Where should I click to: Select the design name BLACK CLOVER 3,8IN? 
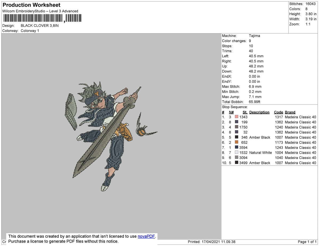[x=40, y=26]
